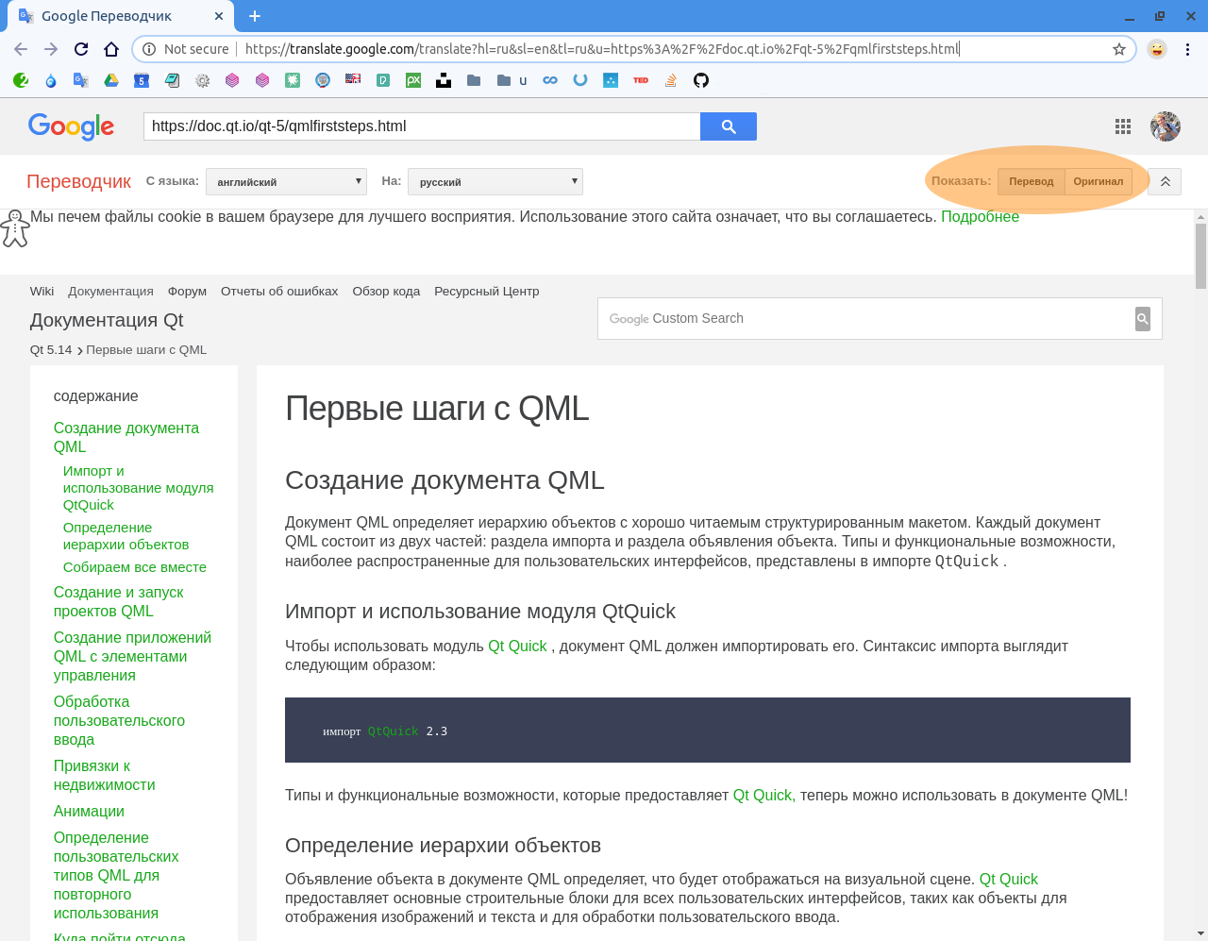Open the Google Calendar bookmark
Viewport: 1208px width, 941px height.
point(142,80)
